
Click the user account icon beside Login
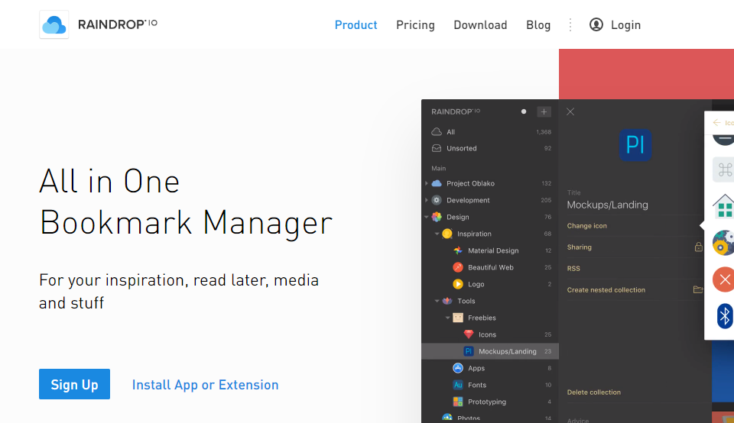click(x=596, y=24)
